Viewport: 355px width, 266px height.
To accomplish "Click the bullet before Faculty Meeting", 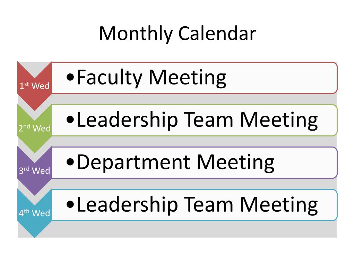I will point(70,78).
